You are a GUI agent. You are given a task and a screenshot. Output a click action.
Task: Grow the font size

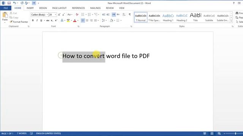click(59, 15)
